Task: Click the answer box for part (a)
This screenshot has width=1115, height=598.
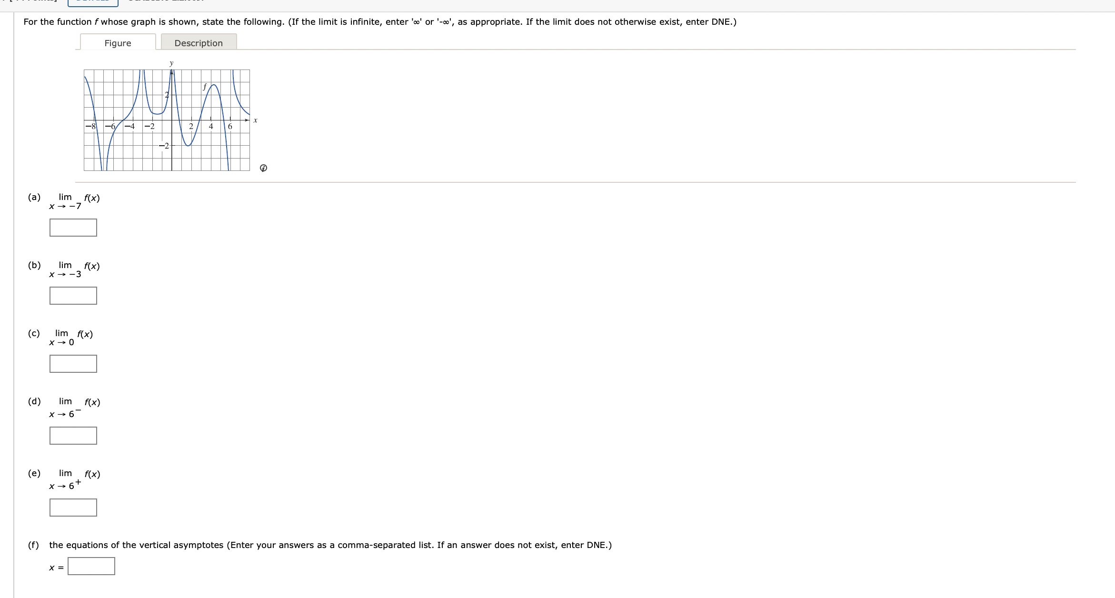Action: tap(73, 228)
